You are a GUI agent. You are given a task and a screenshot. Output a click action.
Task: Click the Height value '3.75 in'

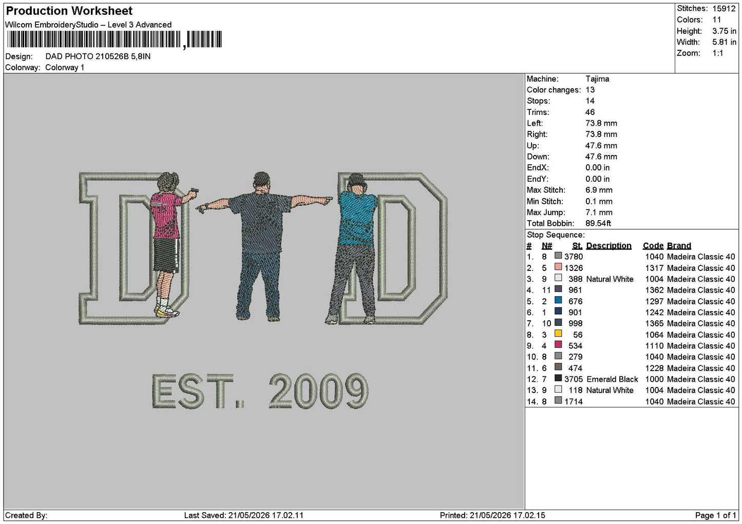tap(724, 31)
